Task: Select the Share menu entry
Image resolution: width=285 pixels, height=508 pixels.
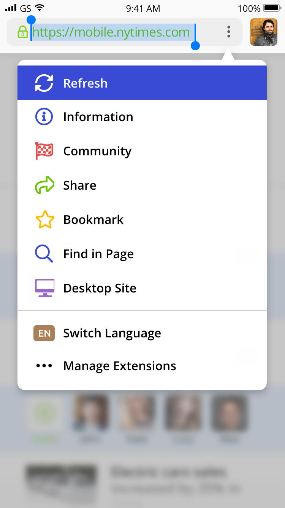Action: (80, 185)
